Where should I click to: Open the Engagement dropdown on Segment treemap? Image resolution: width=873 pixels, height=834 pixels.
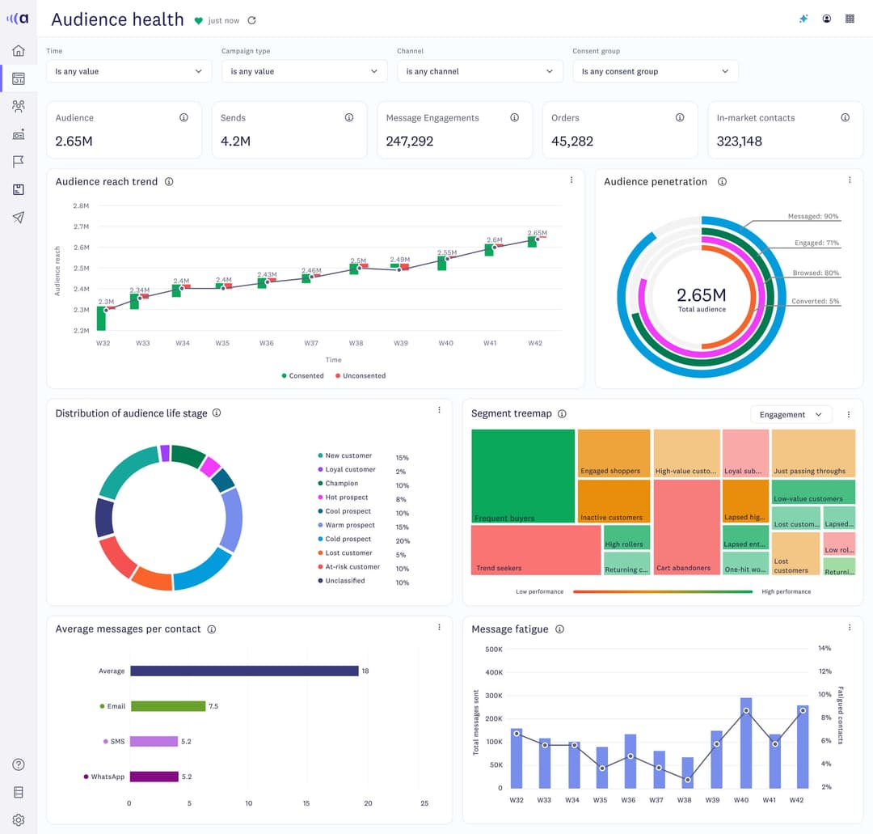click(x=791, y=413)
